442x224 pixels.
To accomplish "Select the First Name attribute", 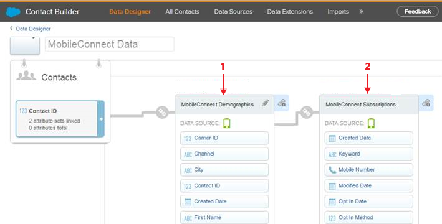I will click(224, 218).
